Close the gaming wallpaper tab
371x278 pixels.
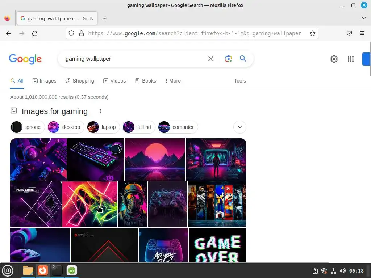tap(91, 18)
